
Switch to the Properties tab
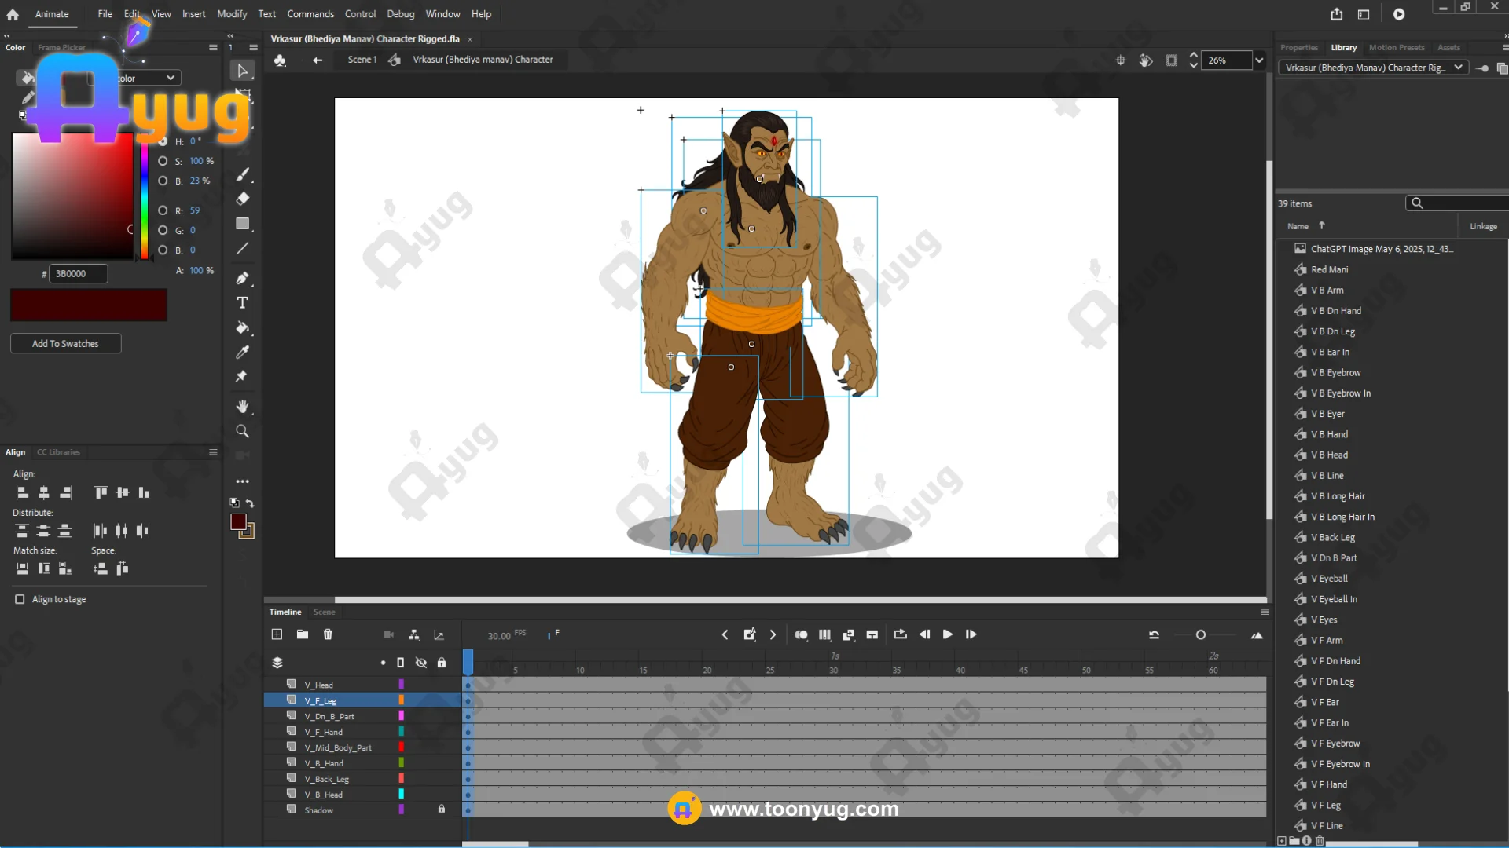coord(1298,48)
